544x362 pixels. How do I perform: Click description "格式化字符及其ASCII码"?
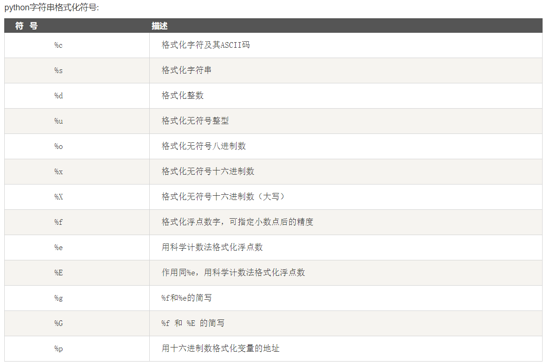click(x=206, y=45)
